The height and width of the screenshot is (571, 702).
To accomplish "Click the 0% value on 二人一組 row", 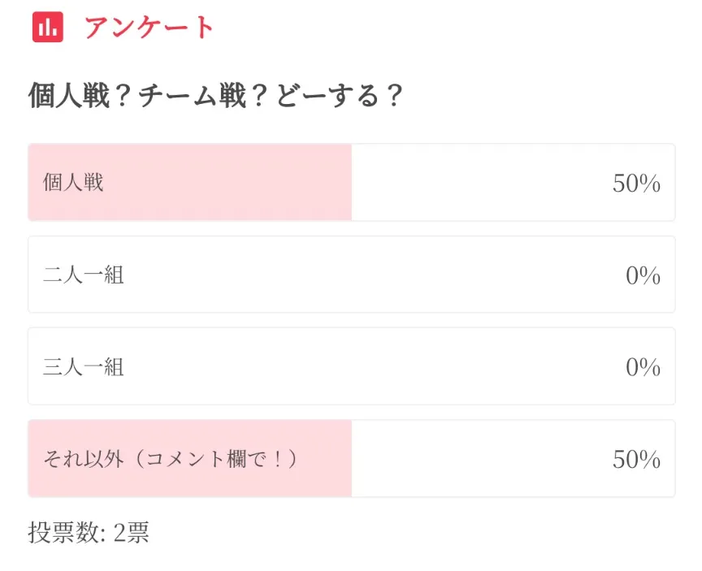I will (643, 276).
